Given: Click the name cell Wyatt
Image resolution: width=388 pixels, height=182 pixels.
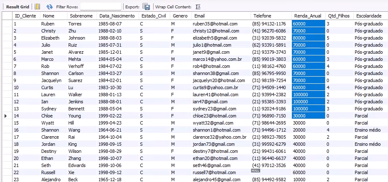Looking at the screenshot, I should (x=47, y=123).
